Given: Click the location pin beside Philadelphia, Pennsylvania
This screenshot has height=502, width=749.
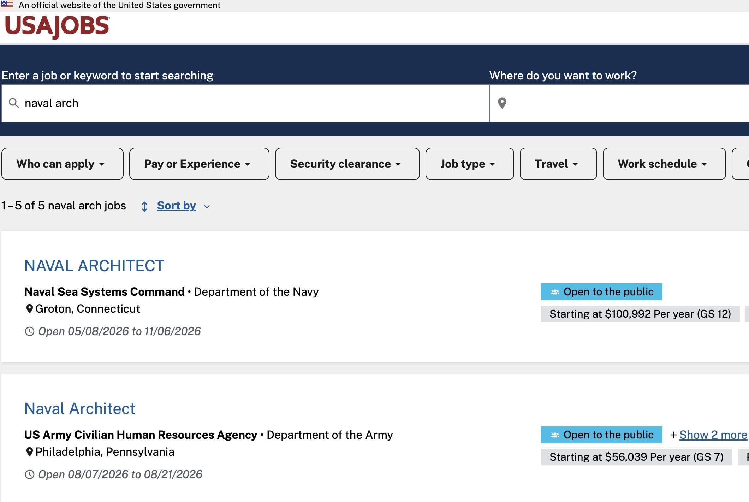Looking at the screenshot, I should pyautogui.click(x=30, y=452).
